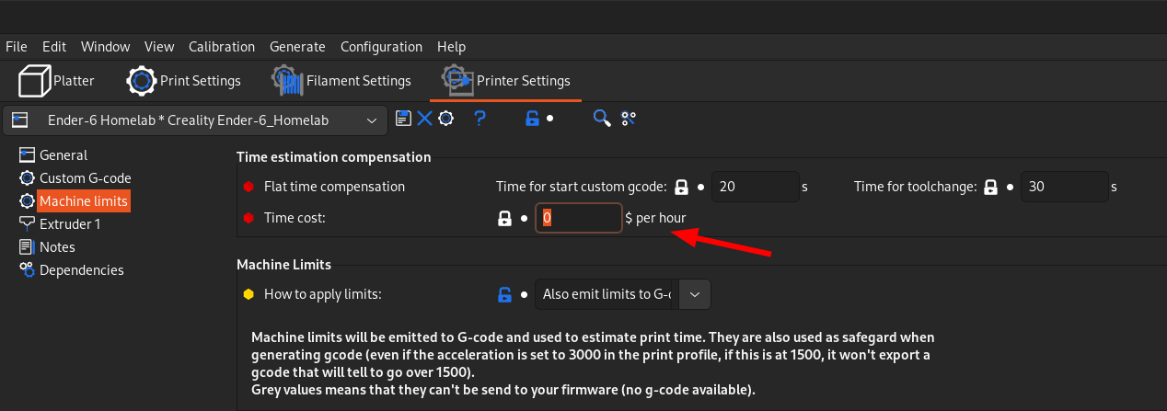Open the Calibration menu
Image resolution: width=1167 pixels, height=411 pixels.
click(x=222, y=46)
